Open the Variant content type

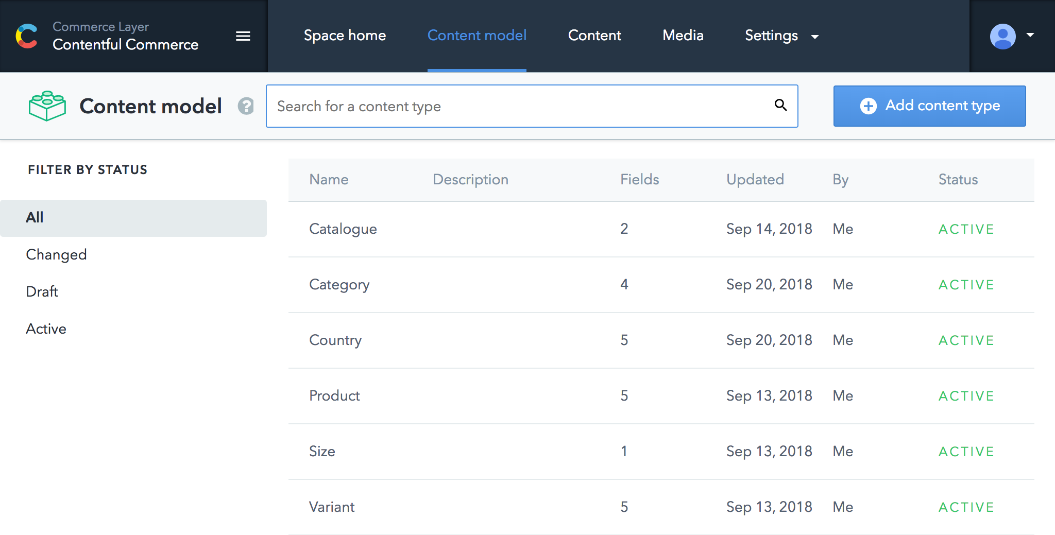pyautogui.click(x=332, y=507)
